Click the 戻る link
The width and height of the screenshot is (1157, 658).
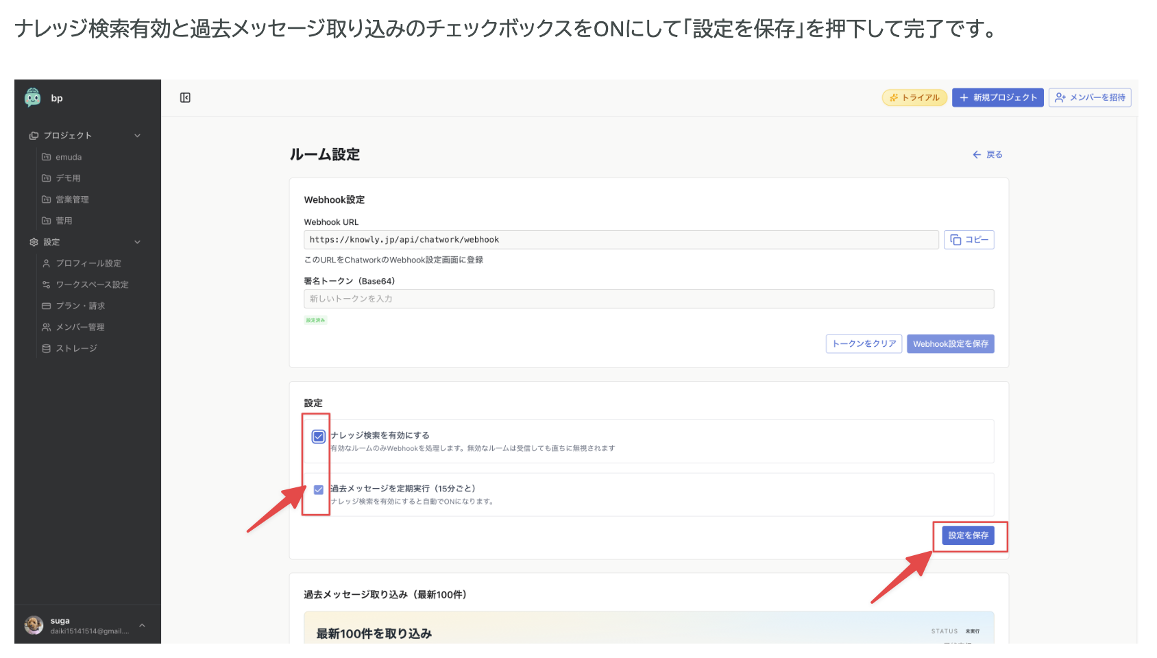coord(987,154)
